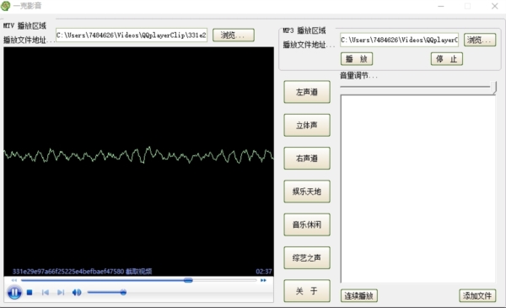Mute the video player speaker icon
The image size is (506, 308).
pyautogui.click(x=77, y=293)
